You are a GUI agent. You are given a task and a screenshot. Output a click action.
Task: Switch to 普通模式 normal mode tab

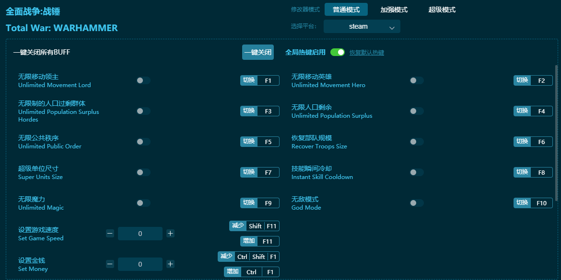[x=346, y=10]
